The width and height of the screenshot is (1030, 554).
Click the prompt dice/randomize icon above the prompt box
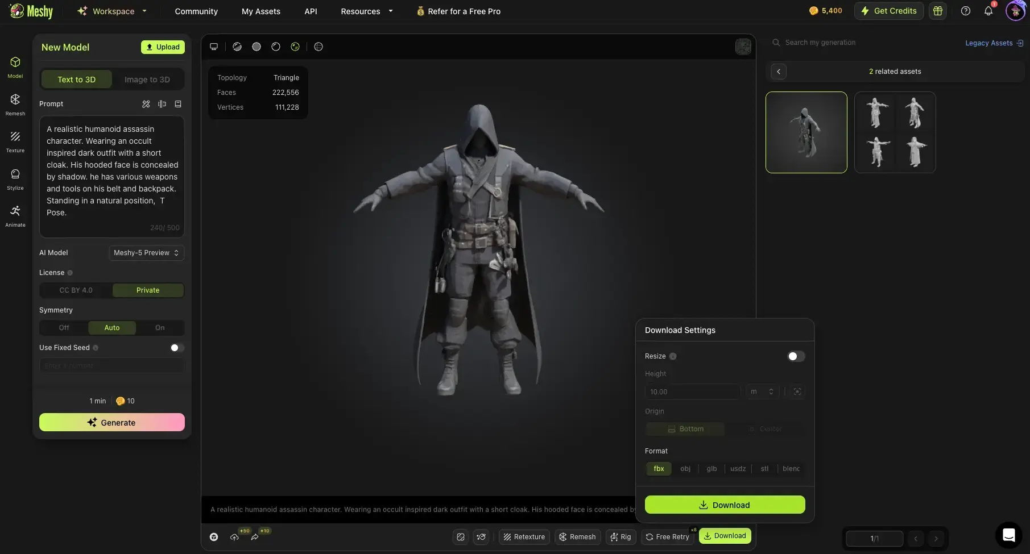click(x=146, y=104)
